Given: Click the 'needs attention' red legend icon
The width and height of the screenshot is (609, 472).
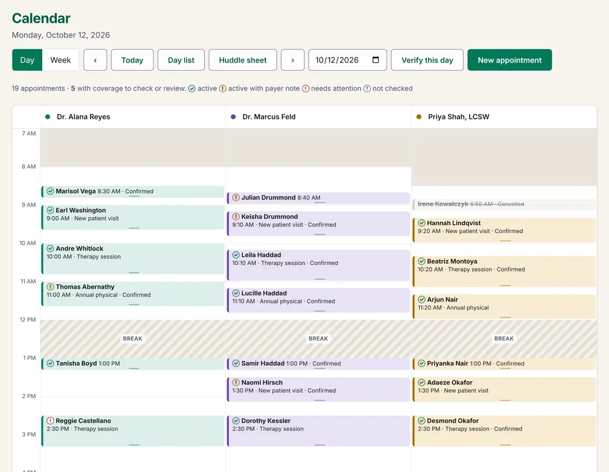Looking at the screenshot, I should tap(306, 88).
